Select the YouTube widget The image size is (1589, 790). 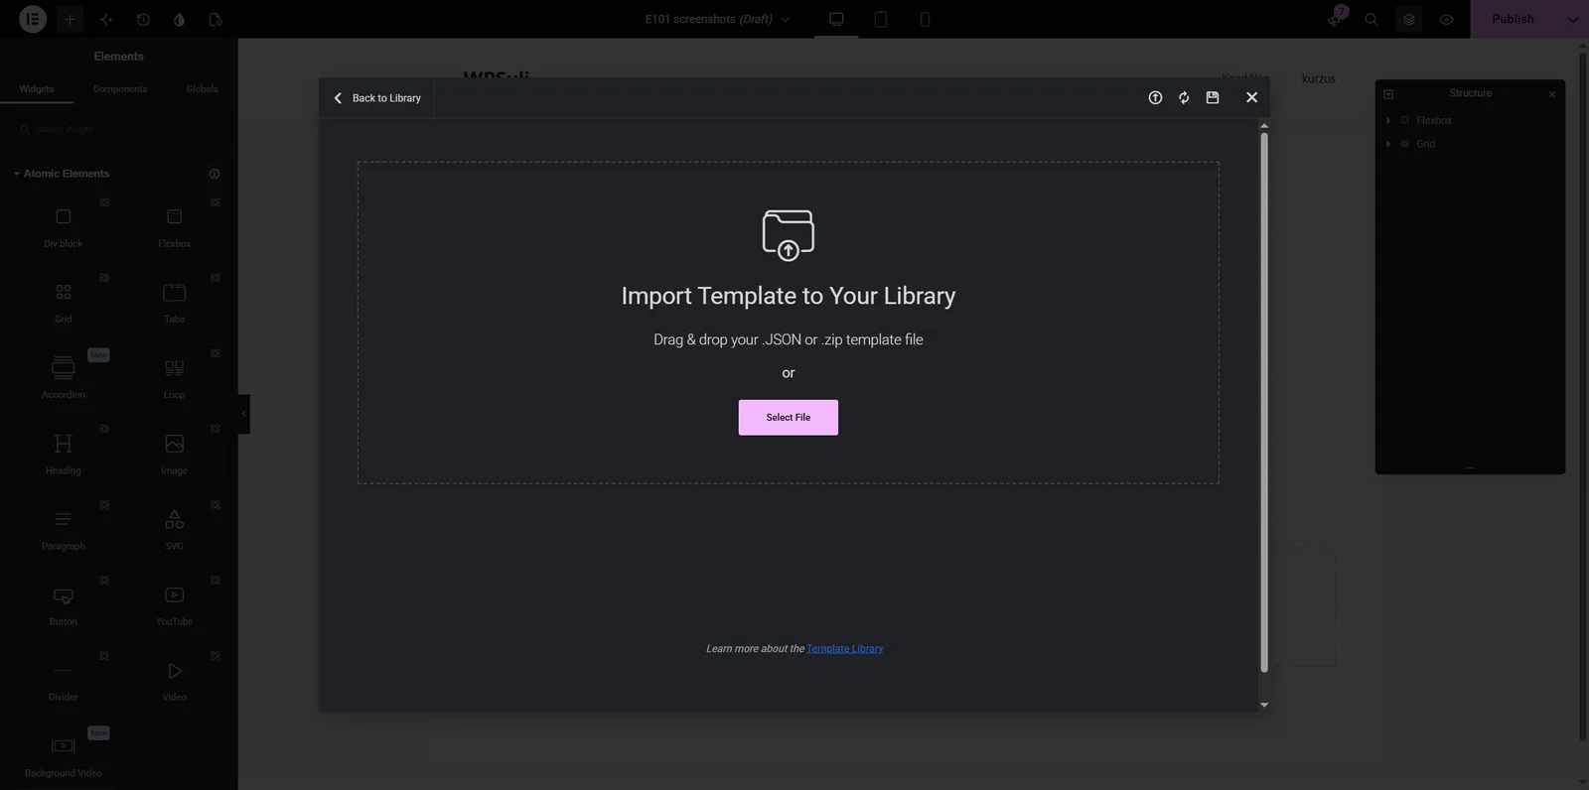175,604
